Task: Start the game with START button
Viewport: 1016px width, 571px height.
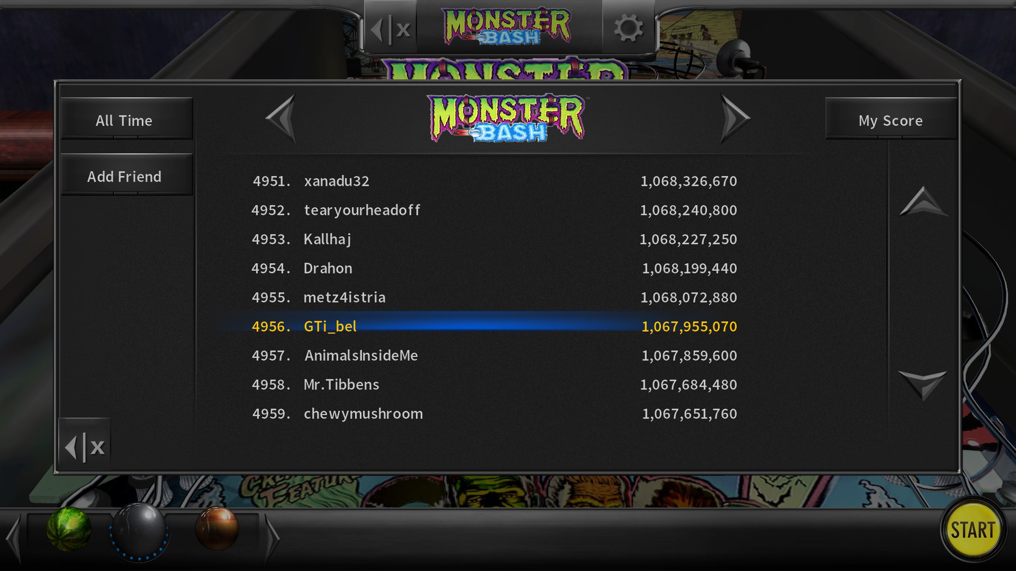Action: pos(973,529)
